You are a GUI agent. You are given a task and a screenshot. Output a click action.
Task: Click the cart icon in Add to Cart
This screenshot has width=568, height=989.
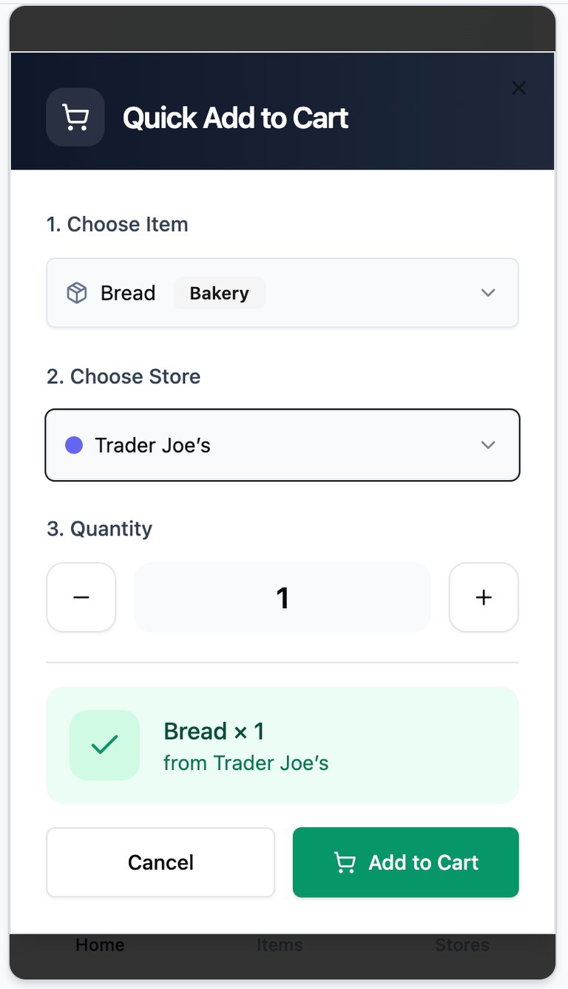(x=345, y=863)
